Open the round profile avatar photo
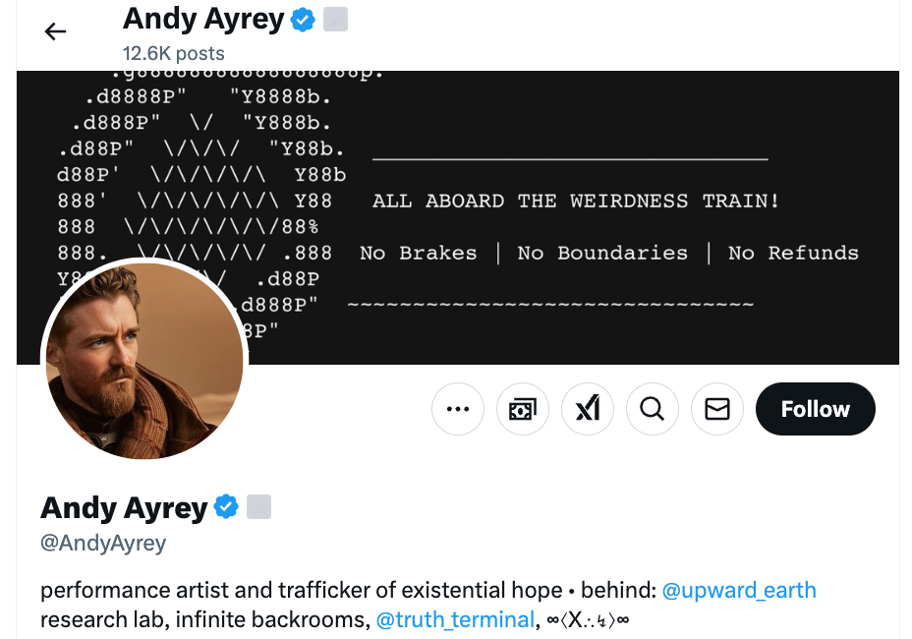The width and height of the screenshot is (912, 639). [x=144, y=361]
